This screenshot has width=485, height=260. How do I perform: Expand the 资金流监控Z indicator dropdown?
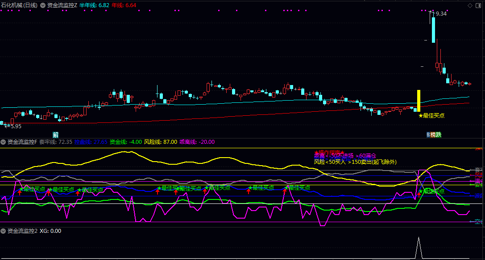(42, 5)
